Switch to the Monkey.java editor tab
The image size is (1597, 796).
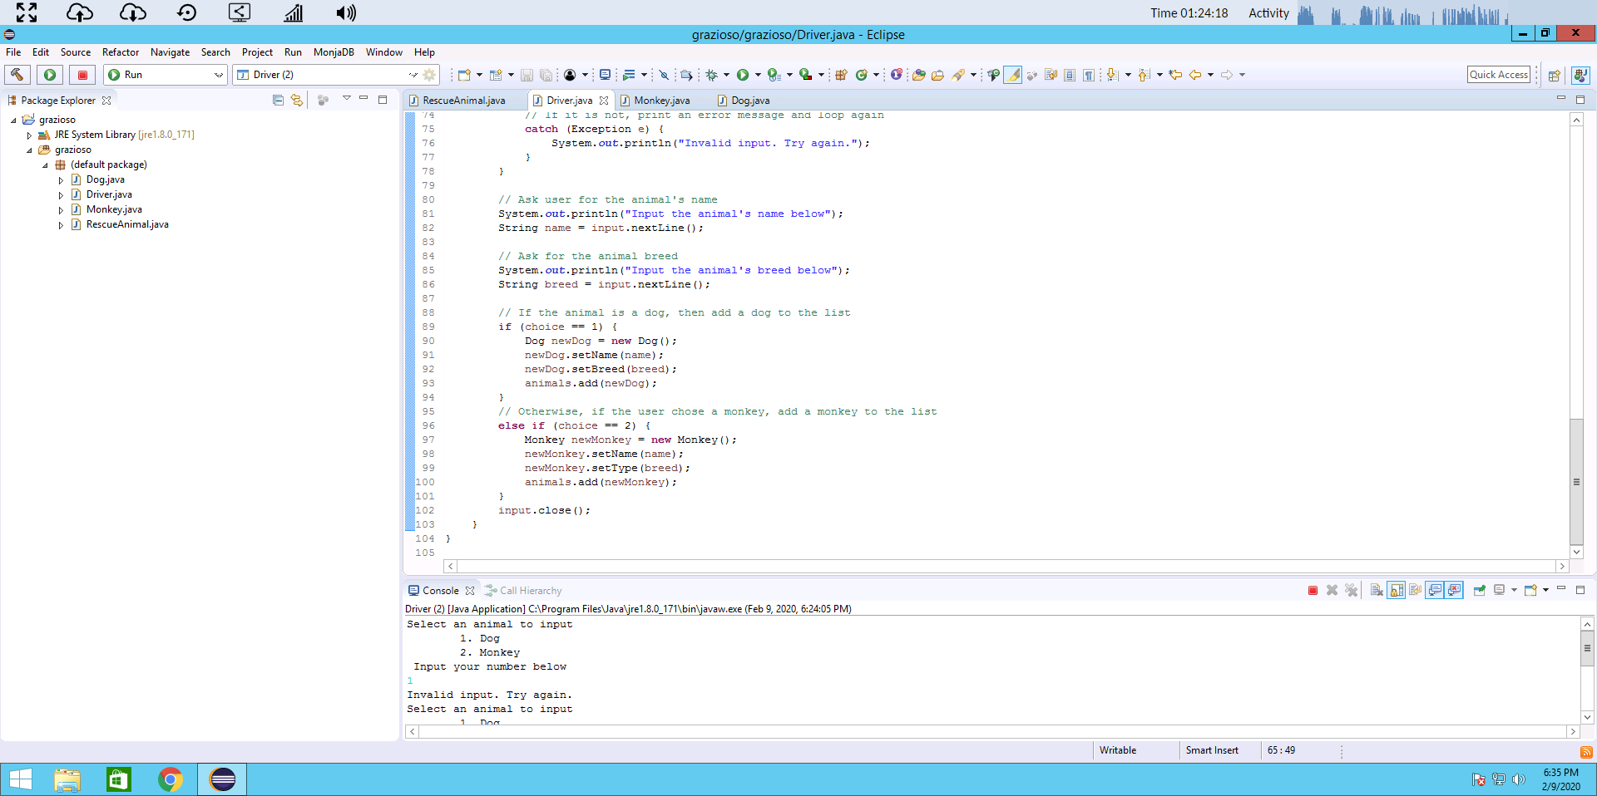(x=662, y=101)
